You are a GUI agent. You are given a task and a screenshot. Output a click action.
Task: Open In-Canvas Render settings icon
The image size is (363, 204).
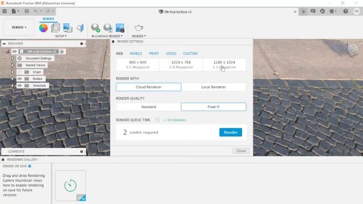tap(108, 28)
